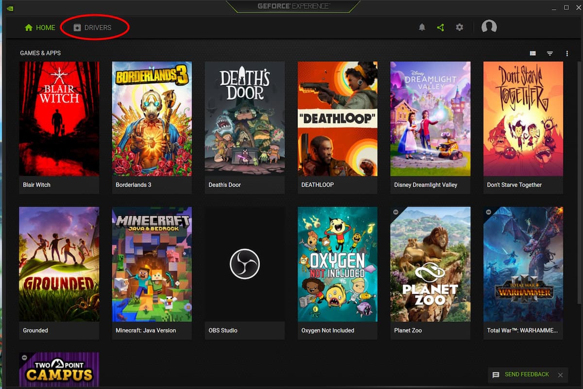Image resolution: width=583 pixels, height=389 pixels.
Task: Click the drivers download icon
Action: pos(77,28)
